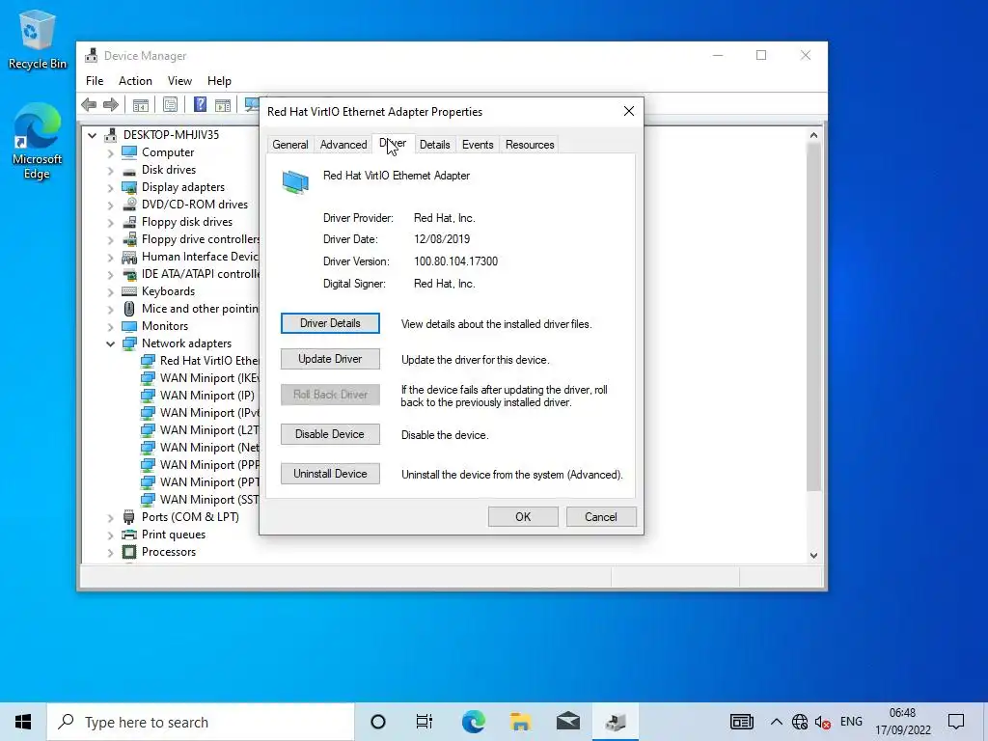The height and width of the screenshot is (741, 988).
Task: Click the Microsoft Edge desktop shortcut
Action: coord(37,141)
